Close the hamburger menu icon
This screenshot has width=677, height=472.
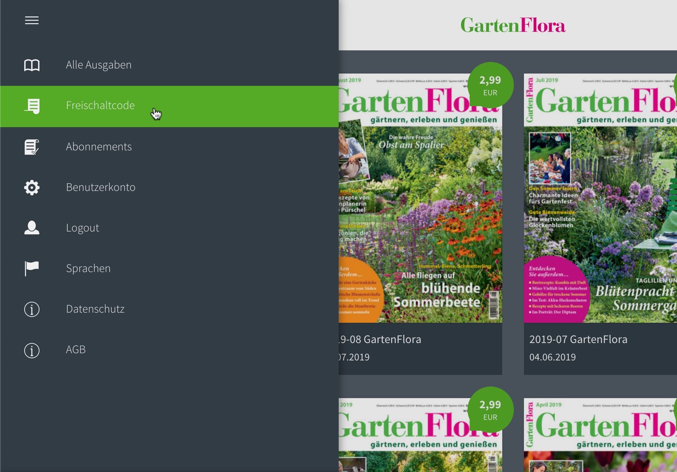[x=32, y=20]
